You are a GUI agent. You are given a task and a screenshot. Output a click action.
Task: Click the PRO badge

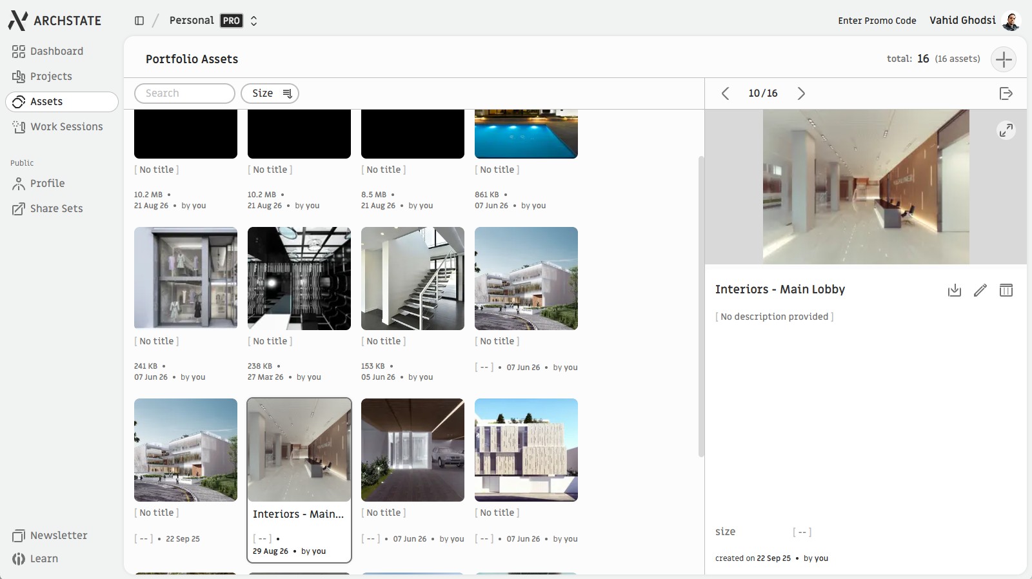click(x=232, y=21)
